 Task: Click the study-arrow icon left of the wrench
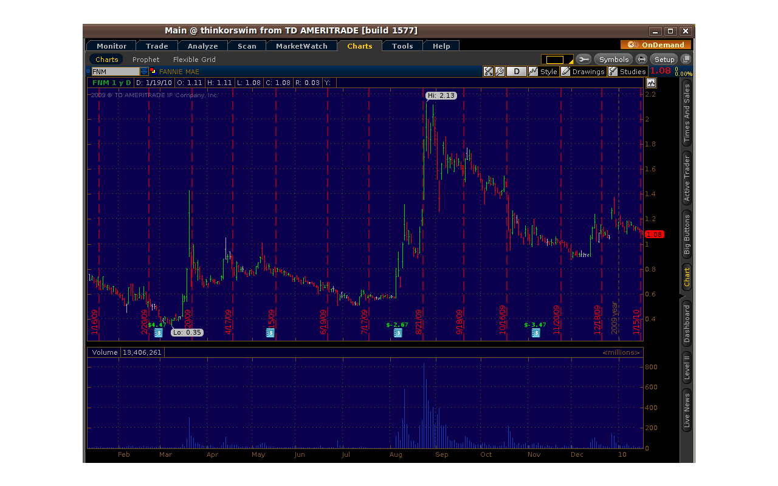click(x=489, y=71)
